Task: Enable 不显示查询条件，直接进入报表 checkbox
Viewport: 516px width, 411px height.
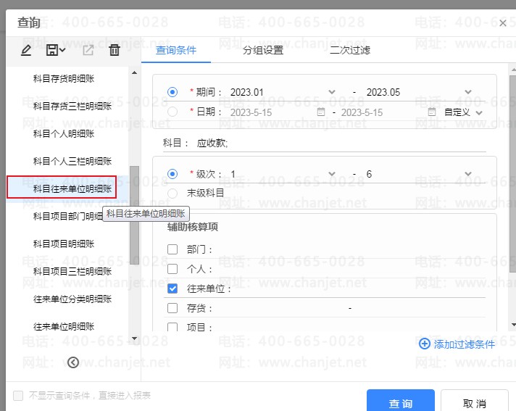Action: [18, 396]
